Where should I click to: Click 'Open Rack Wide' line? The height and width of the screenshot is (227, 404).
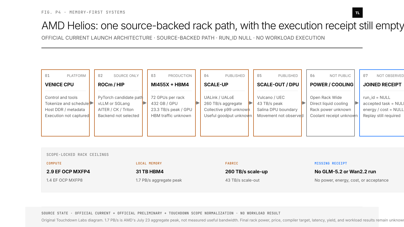326,97
